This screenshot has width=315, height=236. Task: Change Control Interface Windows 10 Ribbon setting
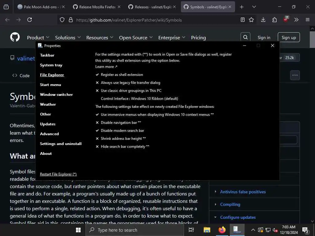[x=139, y=99]
